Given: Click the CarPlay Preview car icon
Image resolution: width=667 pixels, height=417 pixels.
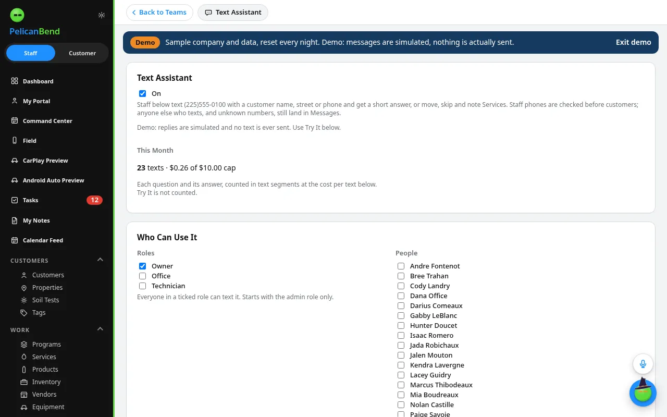Looking at the screenshot, I should (x=15, y=161).
